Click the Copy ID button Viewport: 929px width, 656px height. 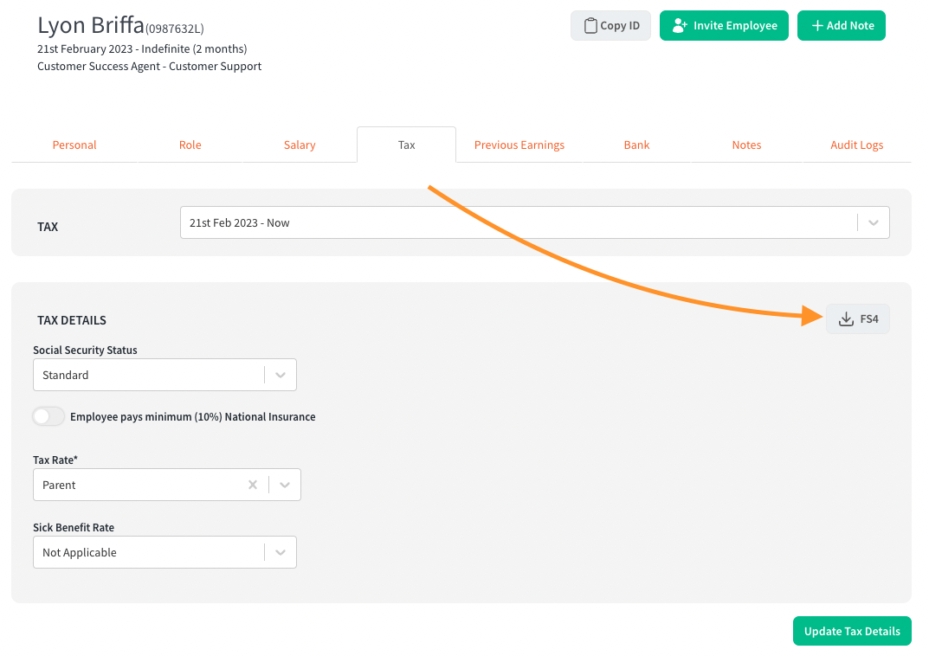[611, 25]
